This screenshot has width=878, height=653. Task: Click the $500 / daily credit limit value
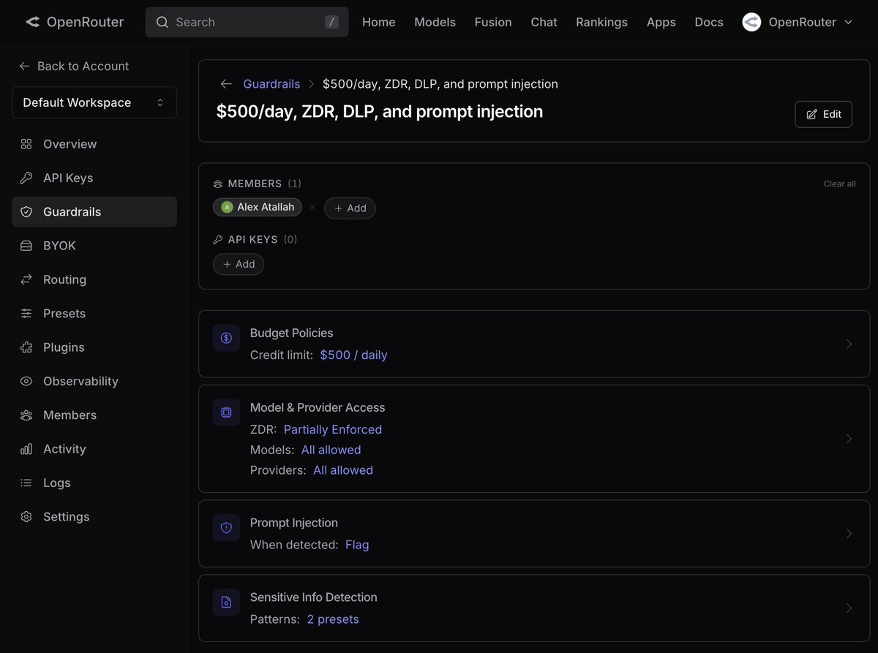tap(353, 355)
